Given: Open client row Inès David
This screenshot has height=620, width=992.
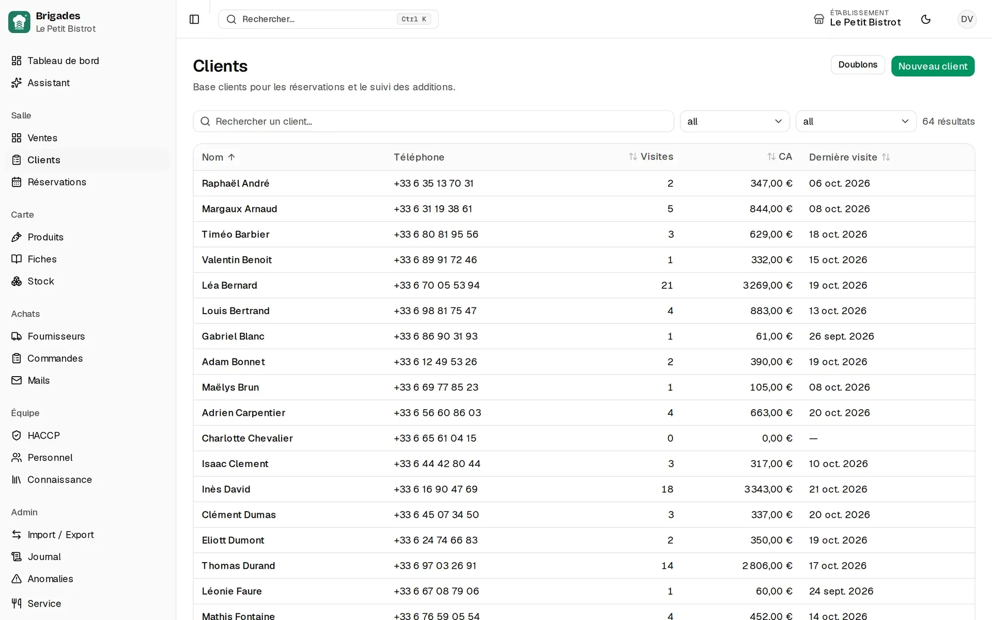Looking at the screenshot, I should (x=584, y=489).
